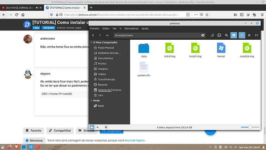Screen dimensions: 266x150
Task: Open Firefox hamburger menu
Action: [x=262, y=15]
